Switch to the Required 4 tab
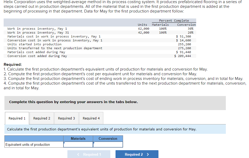 point(91,118)
